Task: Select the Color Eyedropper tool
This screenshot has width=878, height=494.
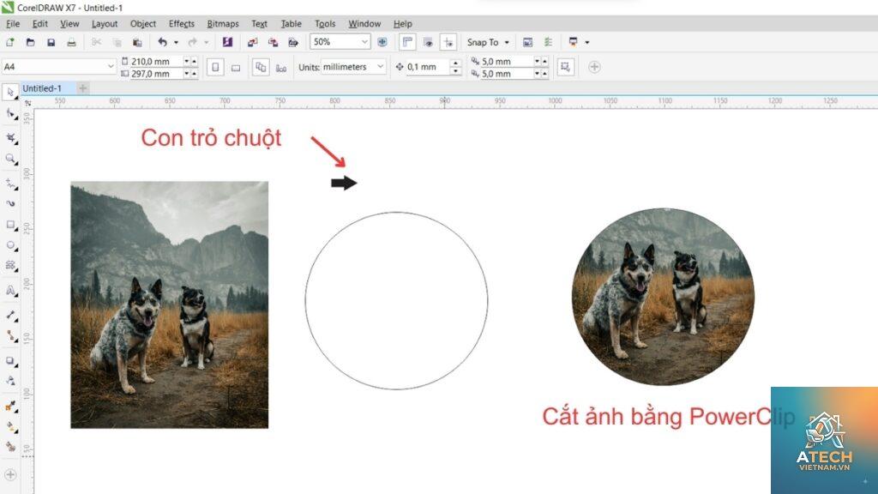Action: tap(10, 406)
